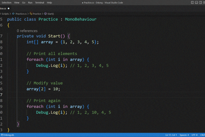Click the 'Practice' class name on line 5
The height and width of the screenshot is (137, 205).
pos(48,19)
